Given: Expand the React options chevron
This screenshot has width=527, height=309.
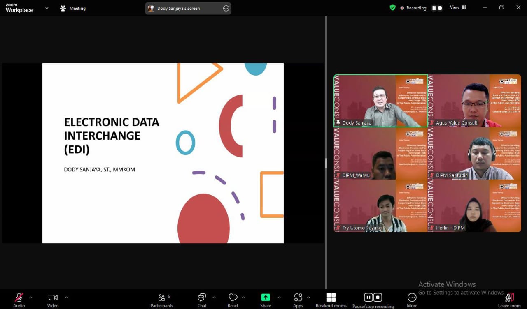Looking at the screenshot, I should tap(243, 297).
